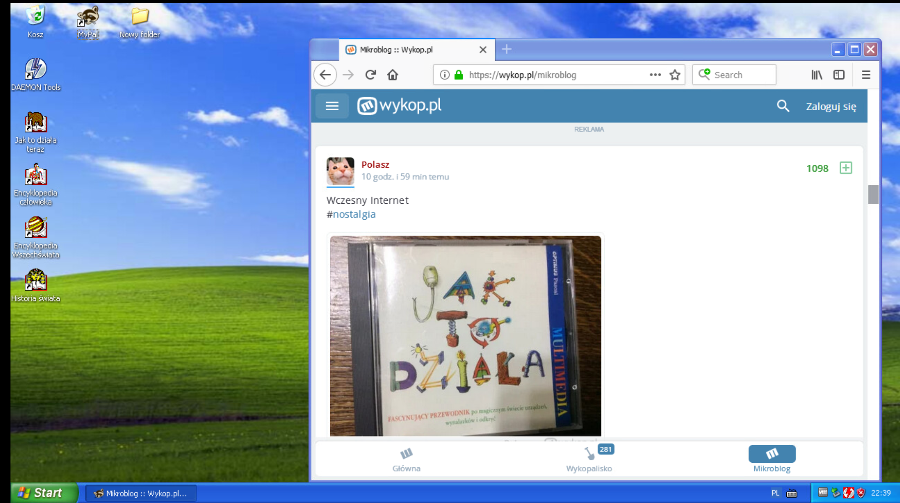Switch to Wykopalisko bottom tab
Viewport: 900px width, 503px height.
tap(589, 459)
